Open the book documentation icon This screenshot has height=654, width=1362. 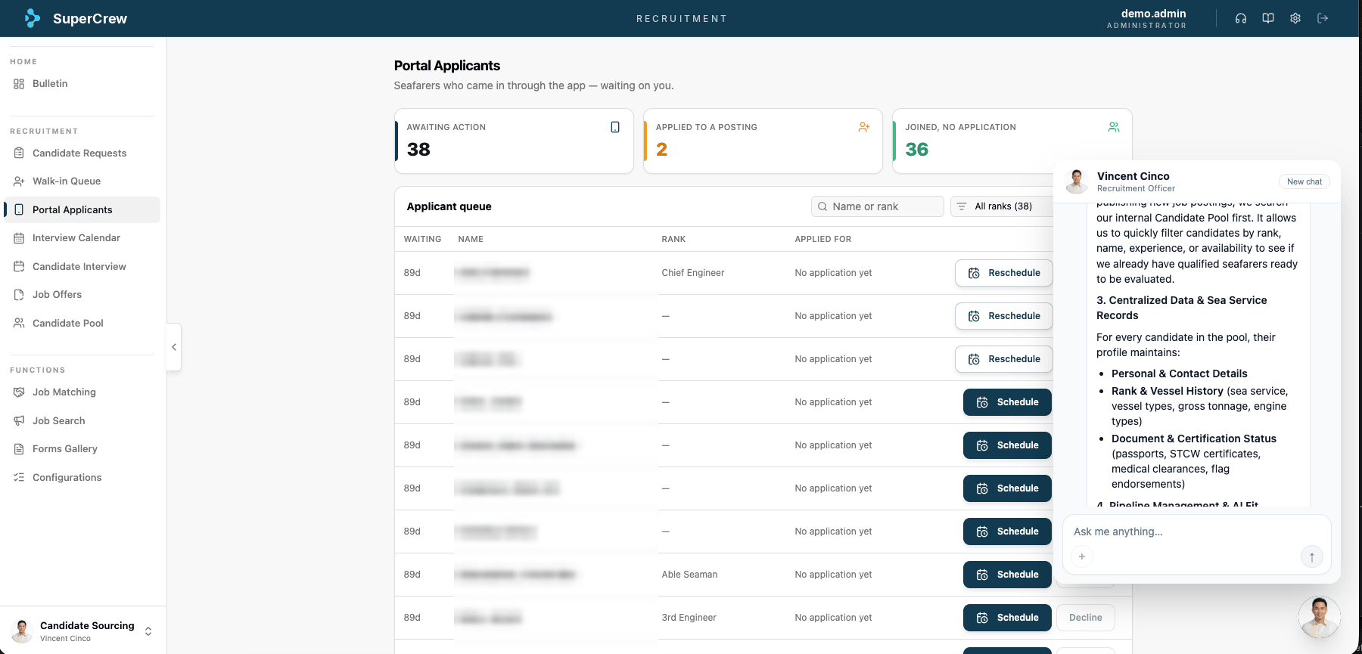1268,18
